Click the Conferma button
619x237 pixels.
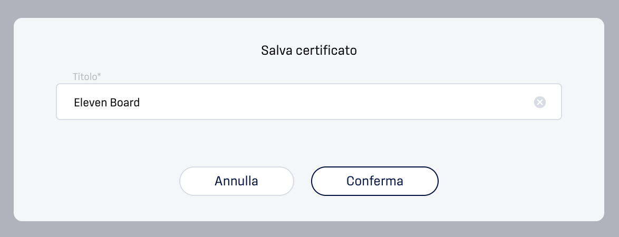click(375, 181)
